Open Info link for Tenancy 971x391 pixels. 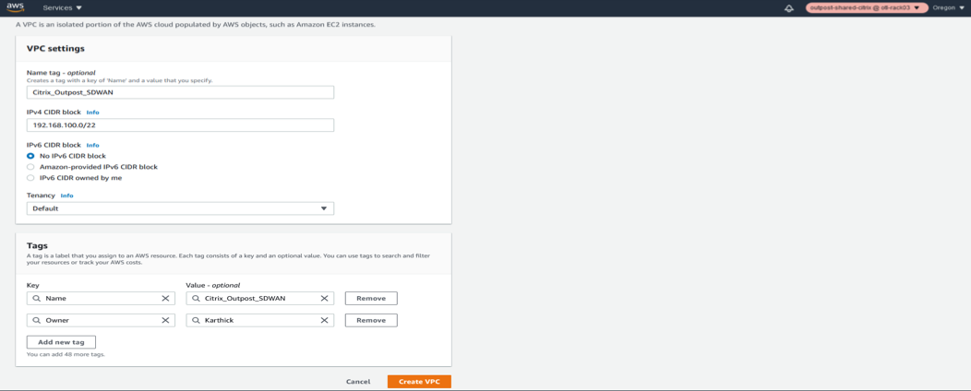click(66, 195)
